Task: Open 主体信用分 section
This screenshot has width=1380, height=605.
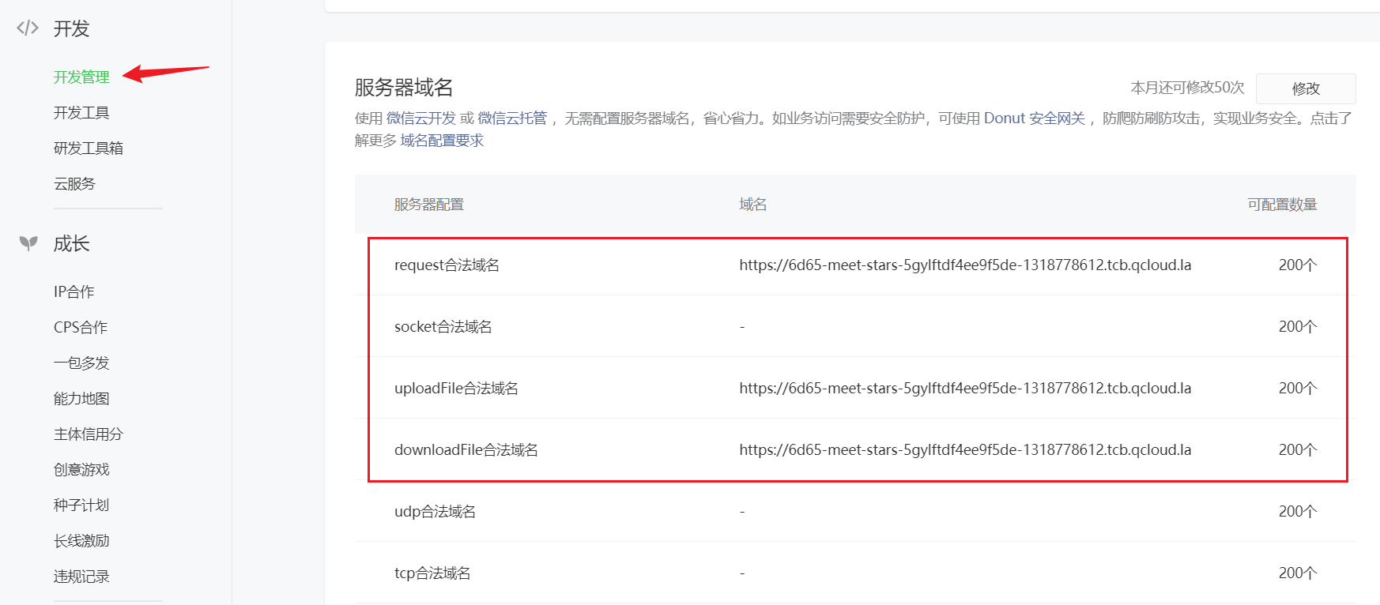Action: 89,434
